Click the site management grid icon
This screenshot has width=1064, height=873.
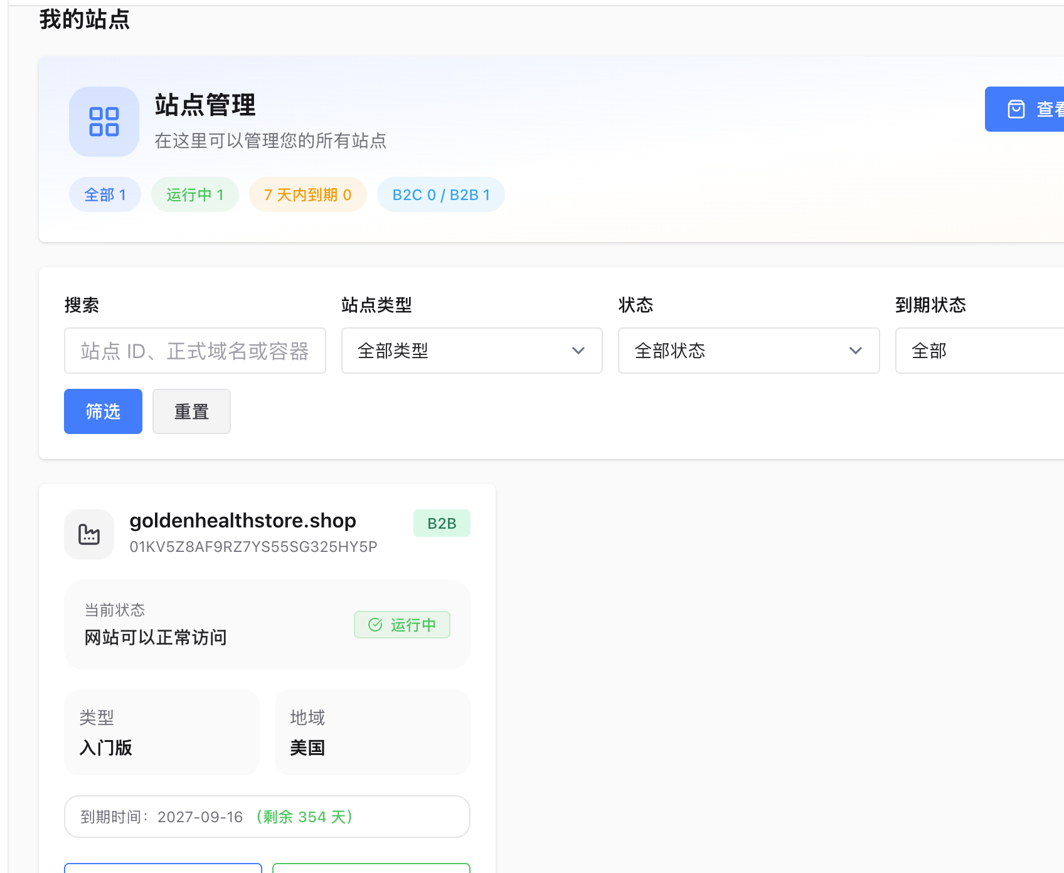pyautogui.click(x=104, y=122)
